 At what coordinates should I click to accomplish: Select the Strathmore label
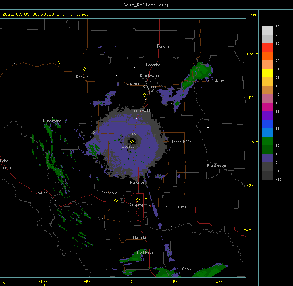pos(175,207)
